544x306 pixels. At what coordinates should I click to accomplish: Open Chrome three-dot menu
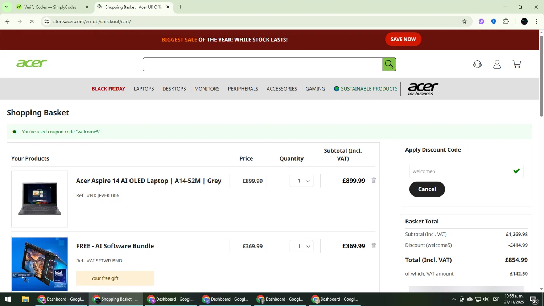(x=536, y=21)
